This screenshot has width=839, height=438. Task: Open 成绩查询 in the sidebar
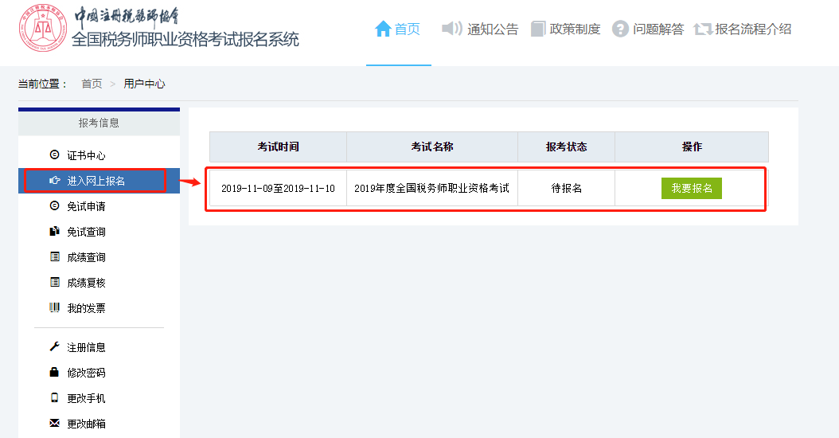pos(86,257)
